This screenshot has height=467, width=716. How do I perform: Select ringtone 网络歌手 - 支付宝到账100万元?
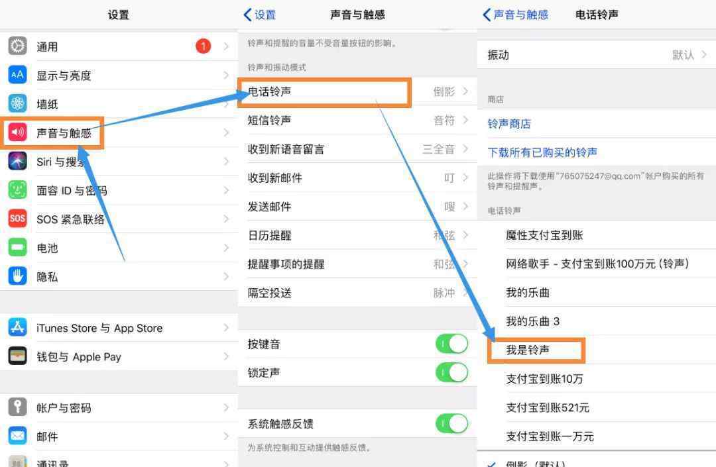[x=597, y=264]
